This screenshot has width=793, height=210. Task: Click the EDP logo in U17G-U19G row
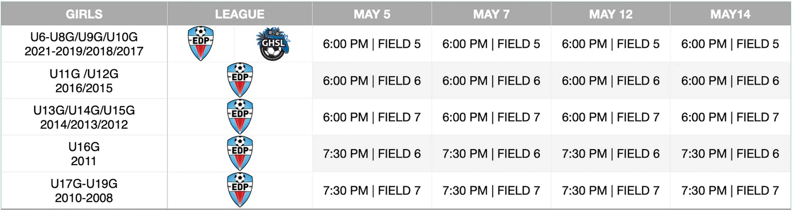tap(240, 190)
